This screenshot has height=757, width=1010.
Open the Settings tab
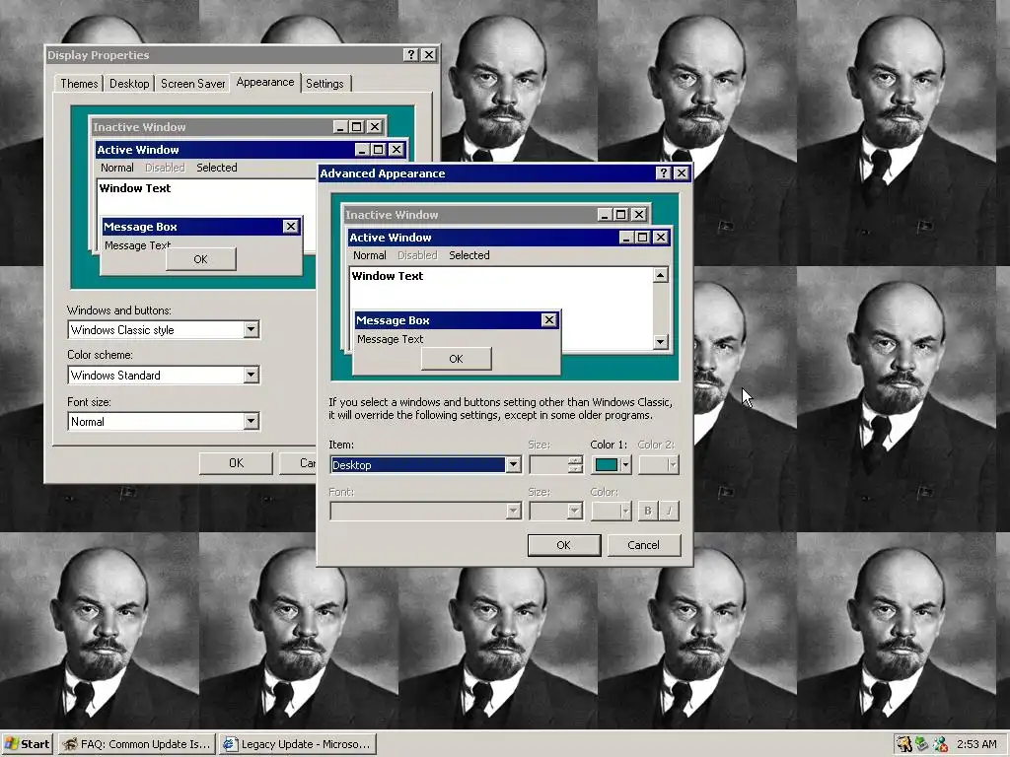point(325,83)
